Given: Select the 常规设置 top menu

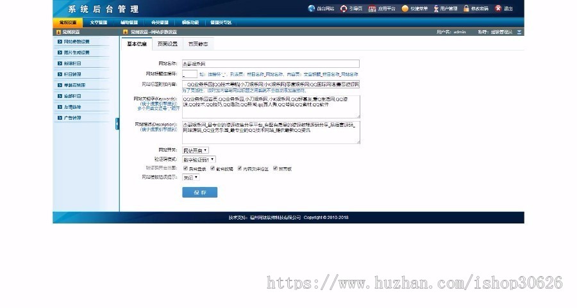Looking at the screenshot, I should click(x=68, y=22).
